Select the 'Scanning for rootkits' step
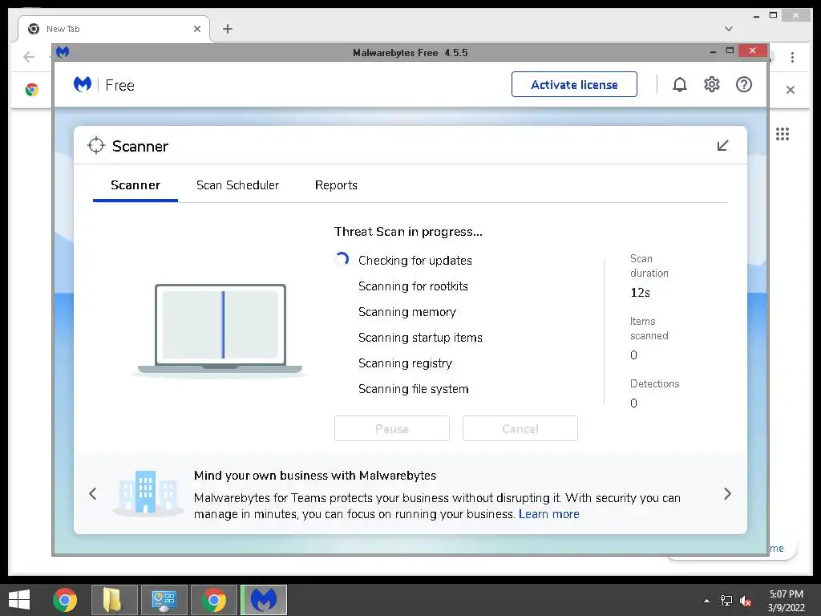Viewport: 821px width, 616px height. pyautogui.click(x=413, y=286)
